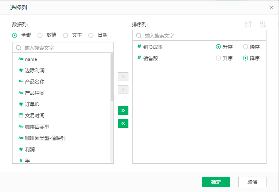This screenshot has width=279, height=192.
Task: Click the remove all columns double-arrow button
Action: (x=123, y=123)
